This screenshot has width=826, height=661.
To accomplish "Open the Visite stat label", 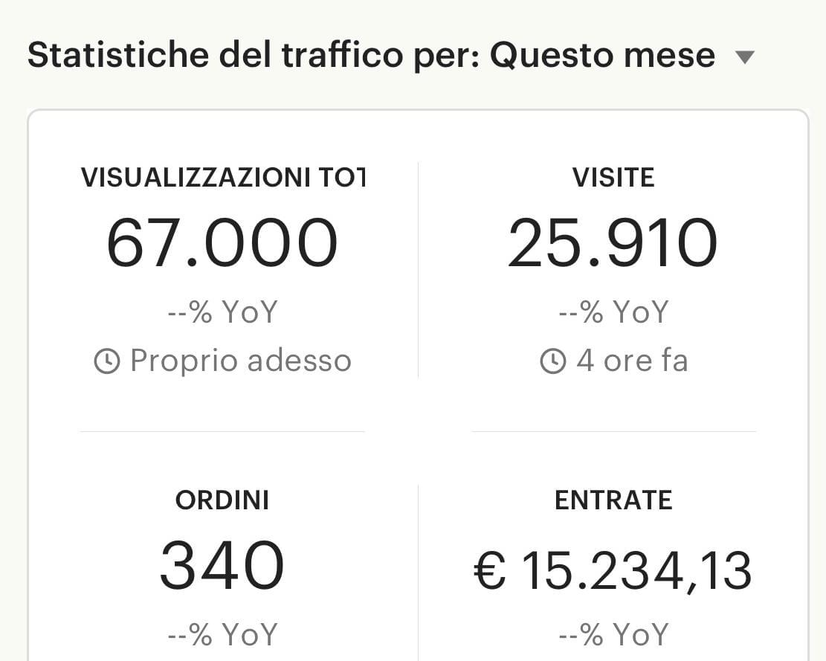I will [x=613, y=177].
